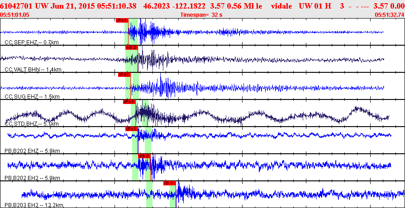Click the iPc1 pick flag on SEP trace
This screenshot has width=405, height=208.
pyautogui.click(x=122, y=20)
